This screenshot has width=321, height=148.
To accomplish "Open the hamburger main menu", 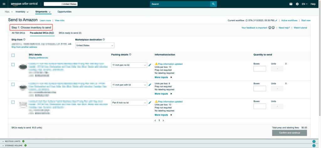I will click(4, 4).
